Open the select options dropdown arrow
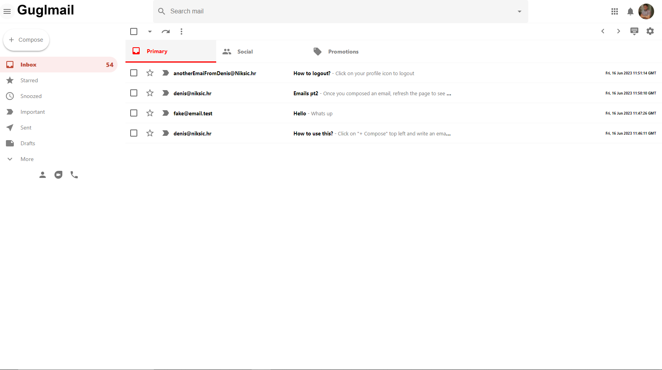Screen dimensions: 662x370 150,31
